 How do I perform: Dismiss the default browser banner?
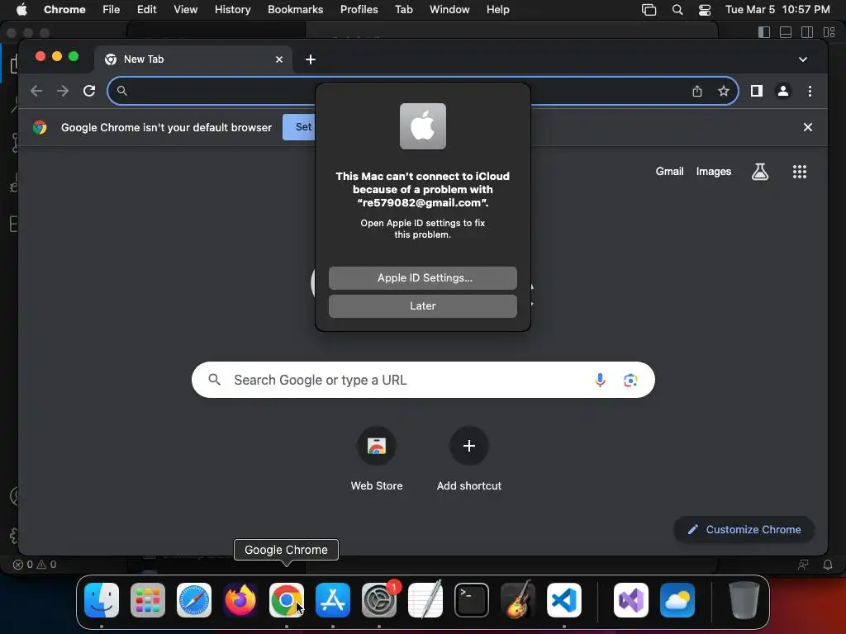tap(808, 127)
